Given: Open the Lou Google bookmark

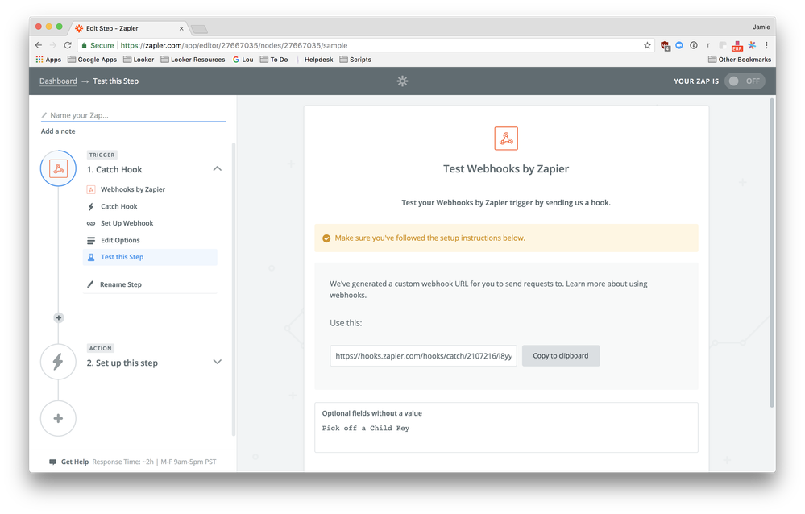Looking at the screenshot, I should pos(243,60).
